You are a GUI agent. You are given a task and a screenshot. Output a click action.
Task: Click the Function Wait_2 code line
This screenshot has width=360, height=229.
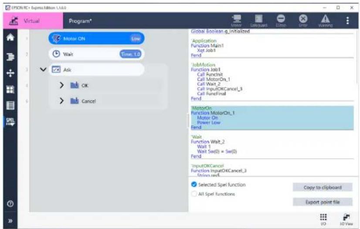click(208, 142)
